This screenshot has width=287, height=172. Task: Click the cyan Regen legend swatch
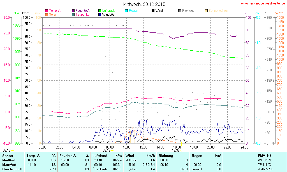pyautogui.click(x=126, y=11)
